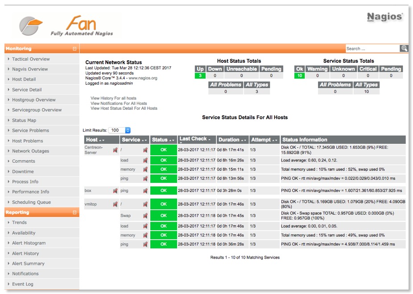Sort table by Duration column arrows
413x294 pixels.
pos(244,140)
